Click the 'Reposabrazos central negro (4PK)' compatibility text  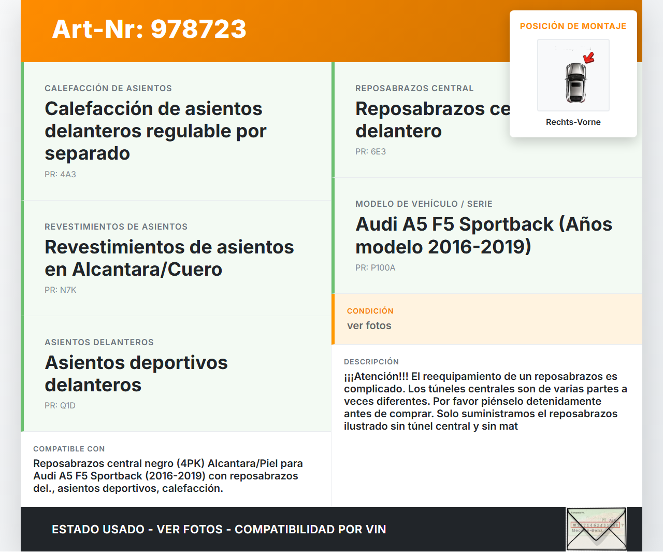[x=168, y=476]
